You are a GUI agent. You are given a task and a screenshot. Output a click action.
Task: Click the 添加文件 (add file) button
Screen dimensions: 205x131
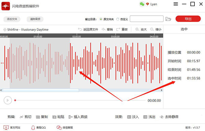12,19
